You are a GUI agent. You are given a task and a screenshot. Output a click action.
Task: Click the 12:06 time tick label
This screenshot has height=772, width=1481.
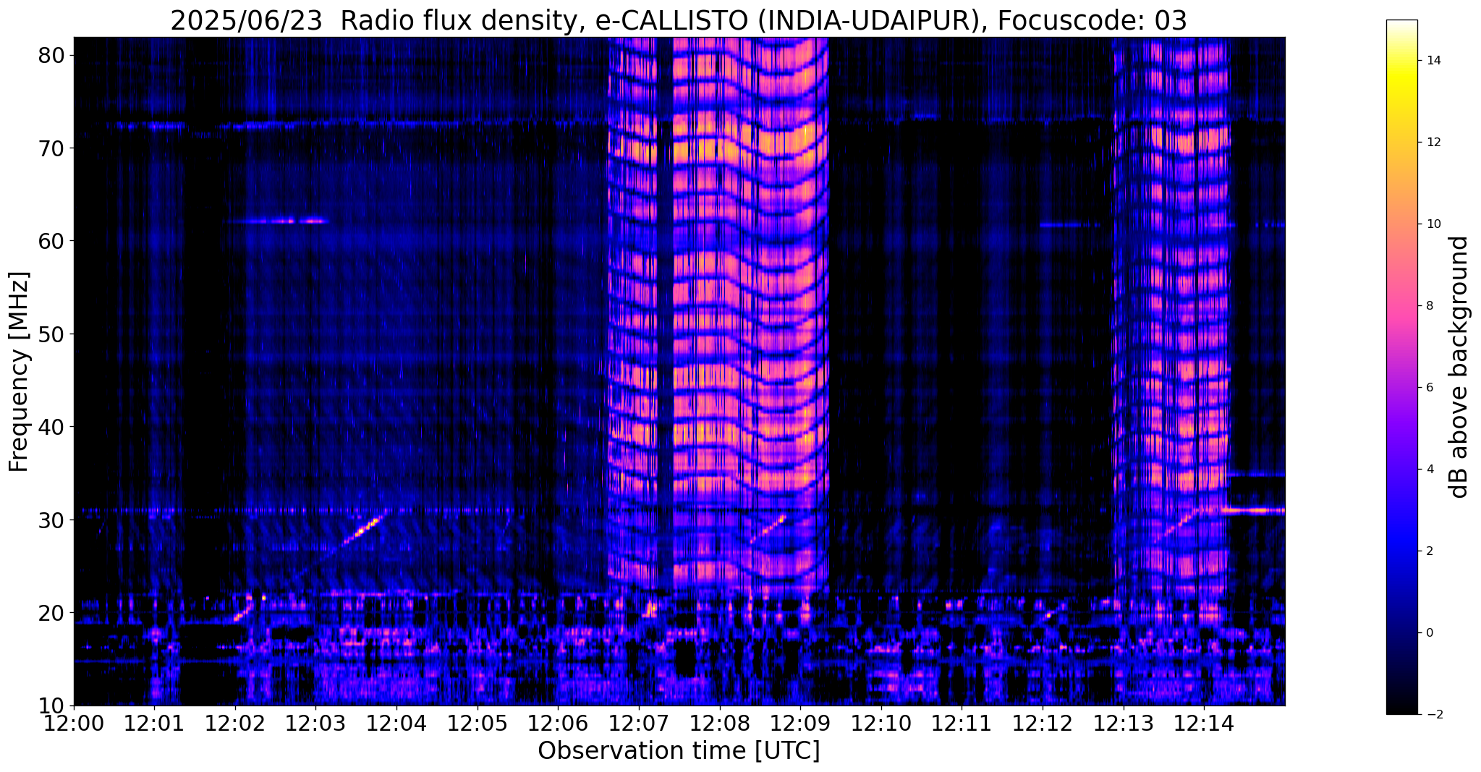pos(558,724)
